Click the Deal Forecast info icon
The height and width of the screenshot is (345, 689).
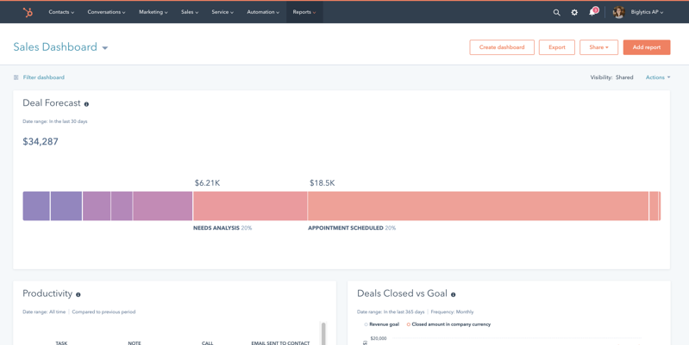point(86,104)
